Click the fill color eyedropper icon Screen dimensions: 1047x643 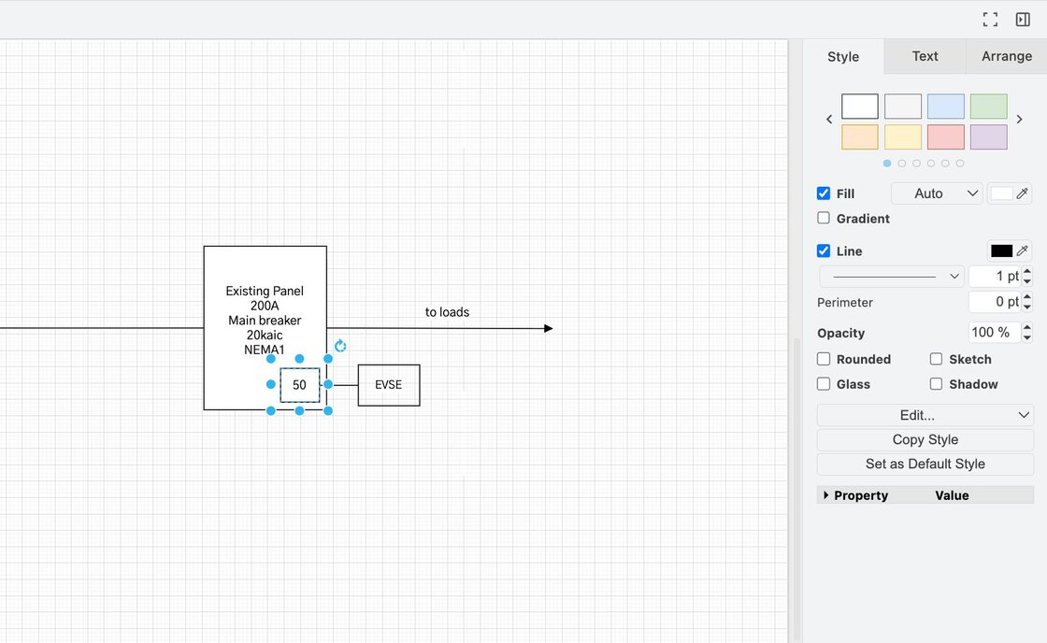(x=1023, y=193)
